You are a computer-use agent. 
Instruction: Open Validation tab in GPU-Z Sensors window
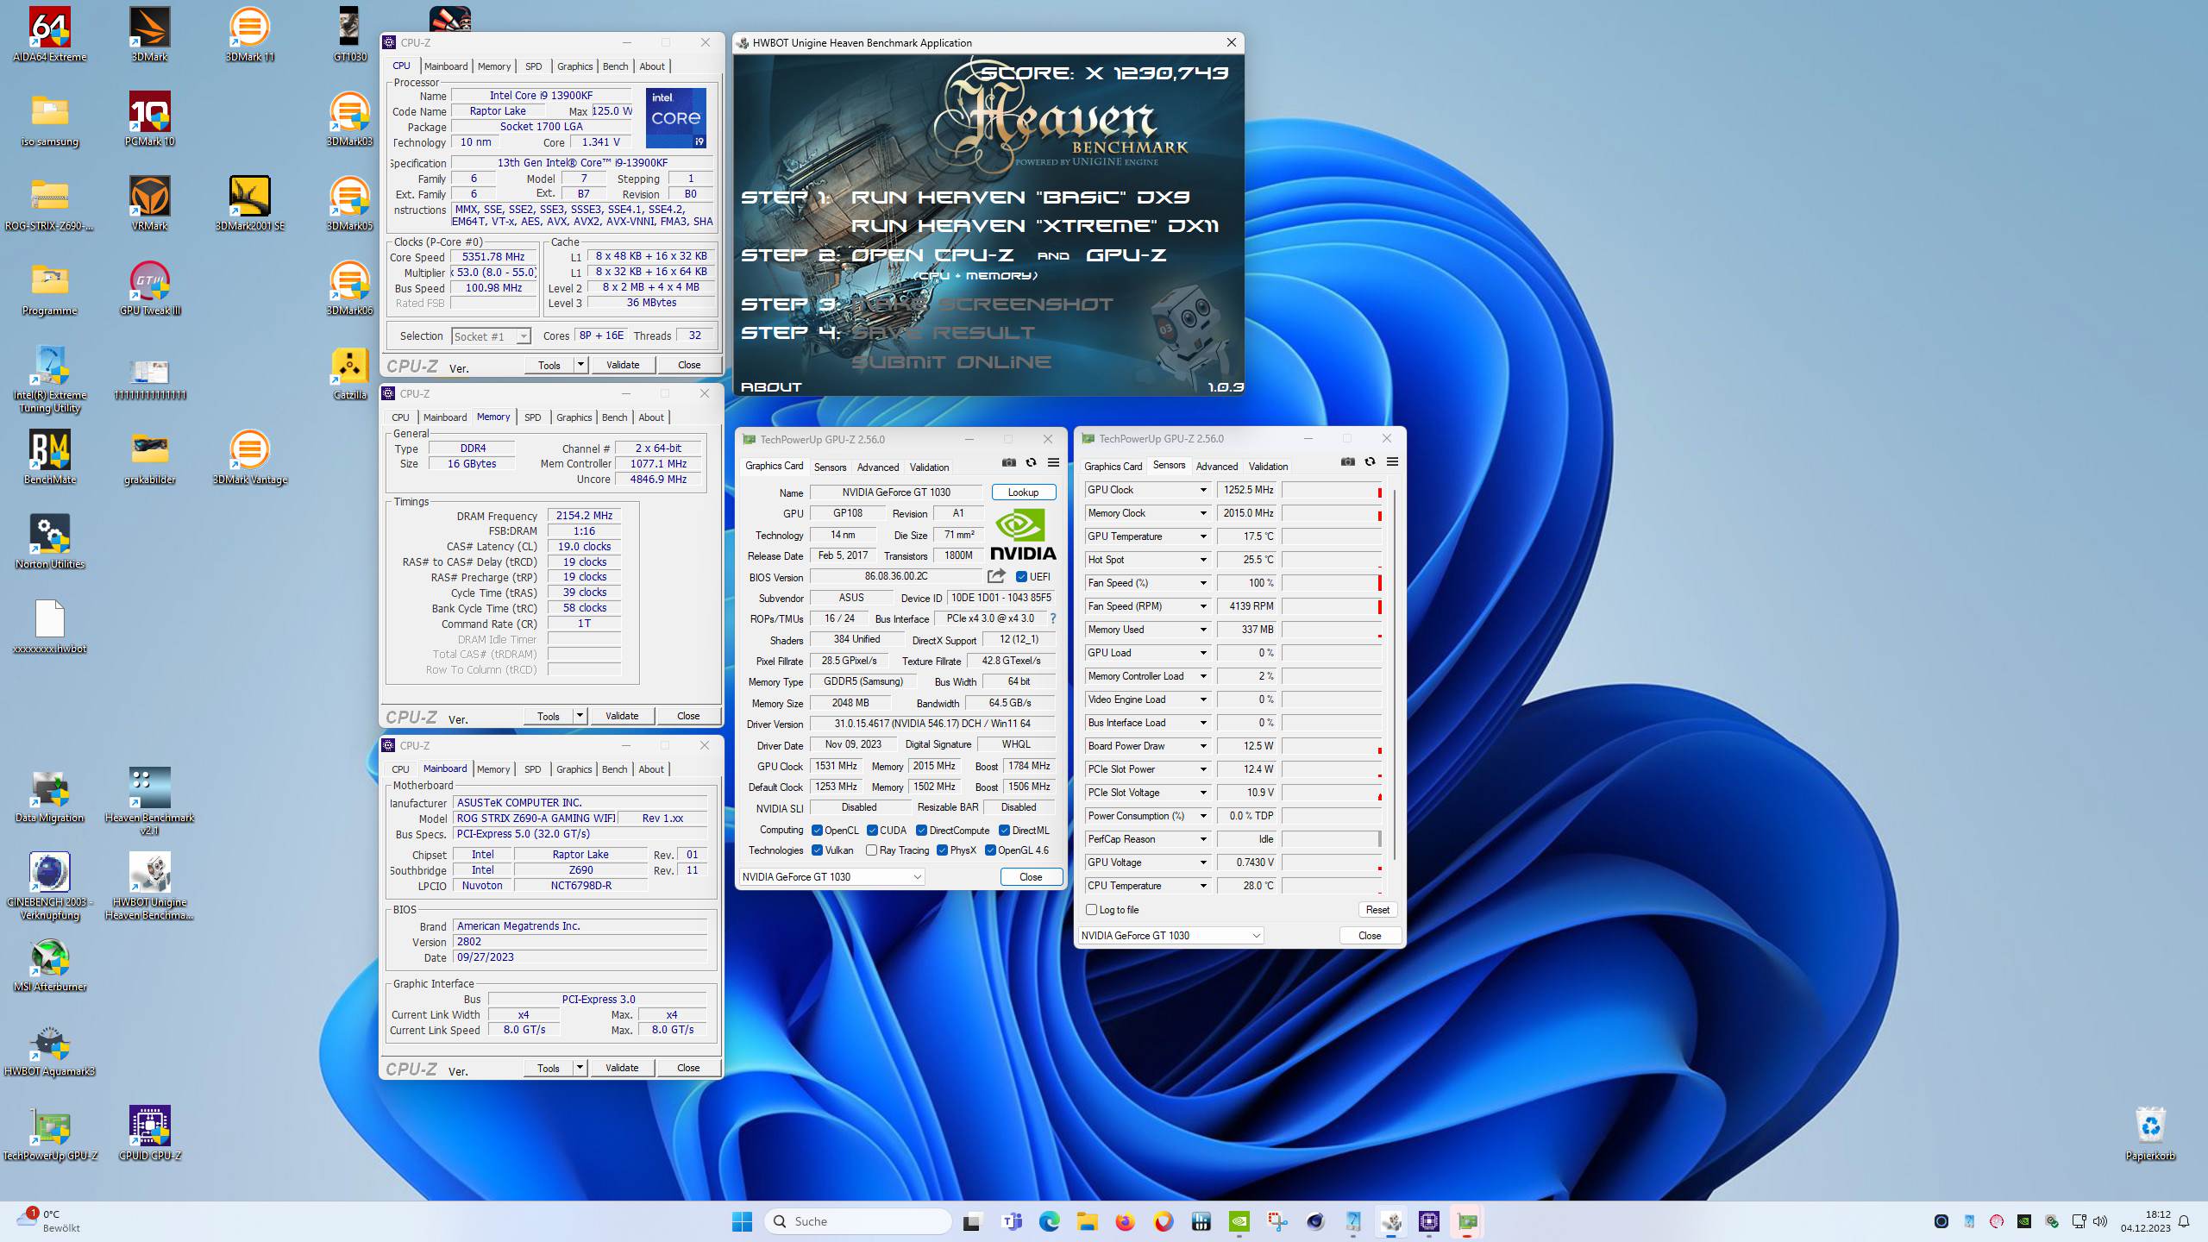pos(1268,467)
